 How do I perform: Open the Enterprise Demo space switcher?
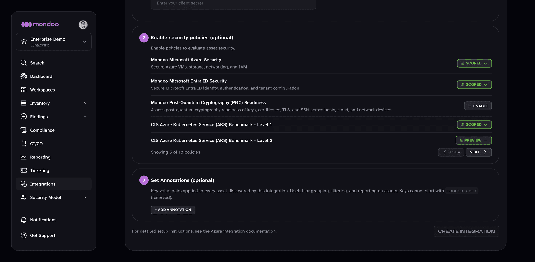coord(54,42)
